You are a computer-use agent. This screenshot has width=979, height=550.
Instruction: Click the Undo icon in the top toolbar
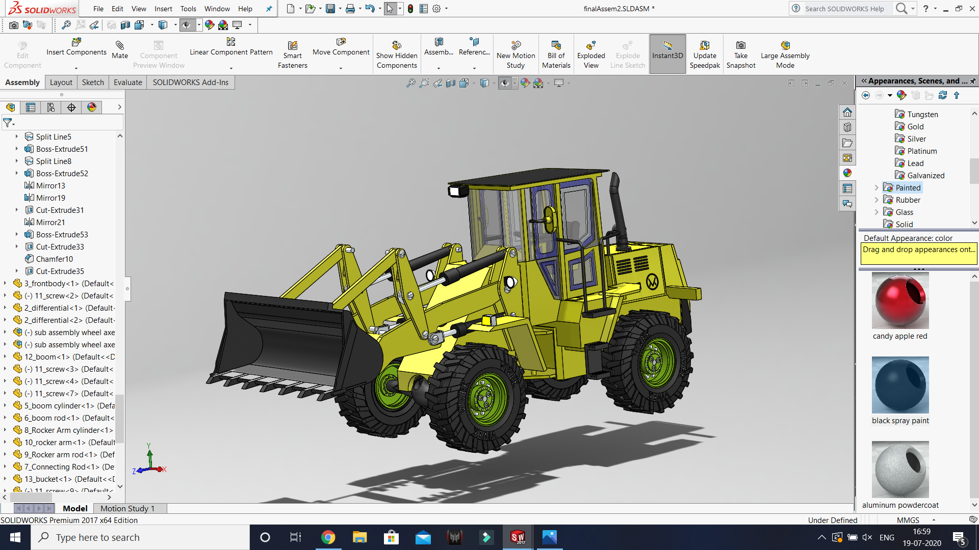click(370, 9)
